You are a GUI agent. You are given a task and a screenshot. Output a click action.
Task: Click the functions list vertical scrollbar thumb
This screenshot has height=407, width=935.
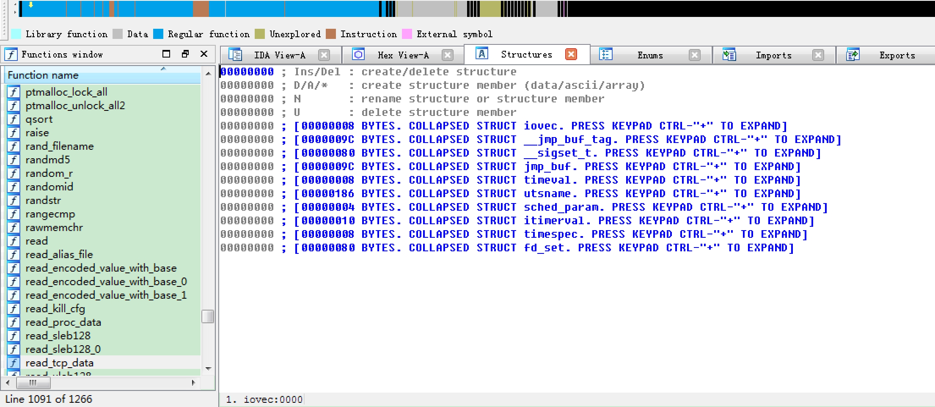[208, 316]
